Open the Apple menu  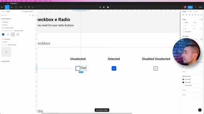coord(2,1)
